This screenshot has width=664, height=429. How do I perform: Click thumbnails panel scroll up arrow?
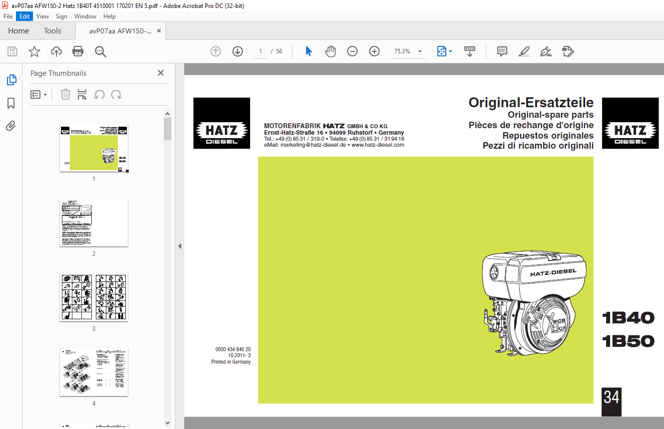coord(167,113)
